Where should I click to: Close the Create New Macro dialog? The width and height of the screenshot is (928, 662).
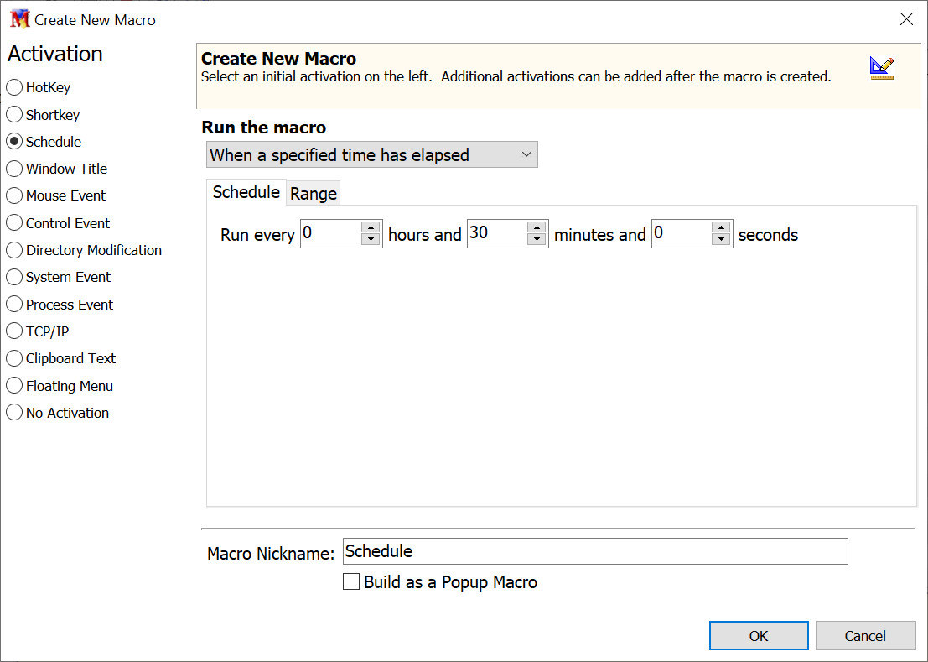(x=906, y=19)
